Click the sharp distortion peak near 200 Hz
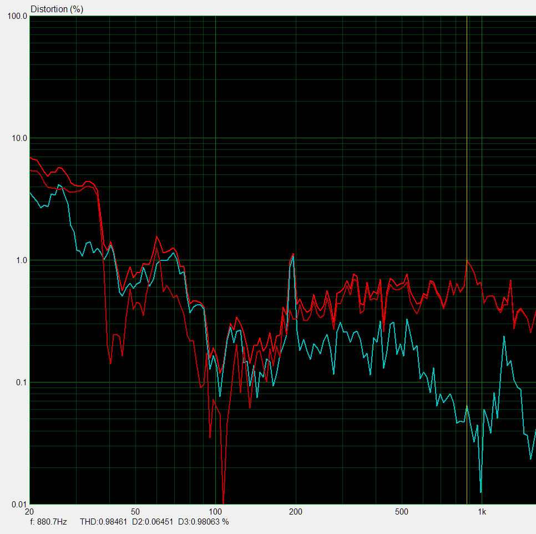 click(x=293, y=254)
